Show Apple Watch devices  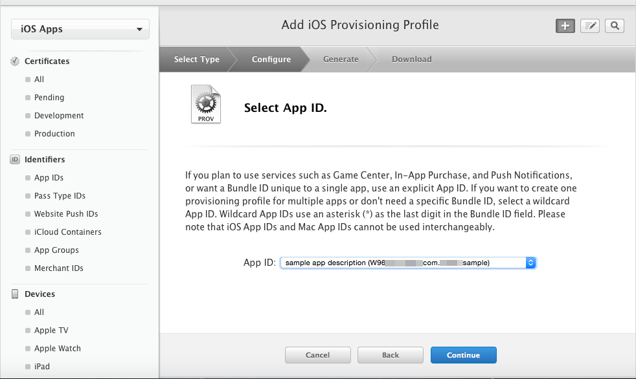coord(58,349)
